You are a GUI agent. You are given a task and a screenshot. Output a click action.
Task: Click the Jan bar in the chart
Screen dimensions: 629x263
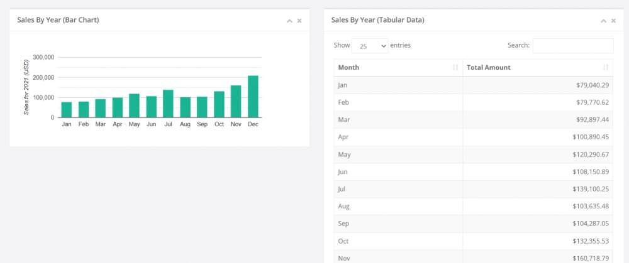[x=67, y=110]
